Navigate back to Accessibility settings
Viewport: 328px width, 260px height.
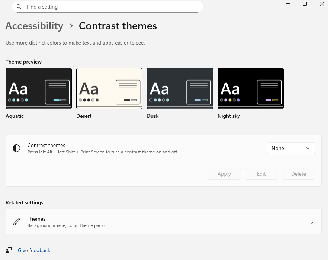[34, 26]
